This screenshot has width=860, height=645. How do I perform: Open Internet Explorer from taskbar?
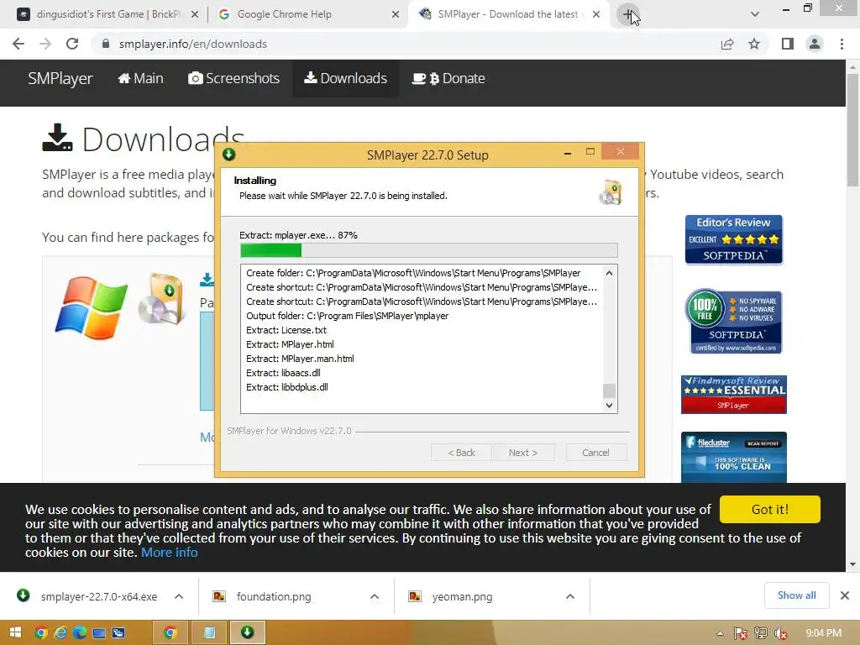(60, 633)
